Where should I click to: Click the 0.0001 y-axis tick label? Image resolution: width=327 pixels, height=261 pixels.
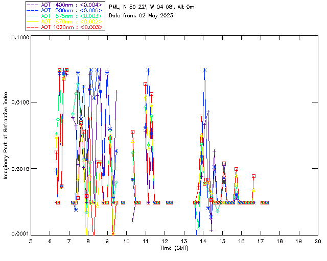pos(20,233)
